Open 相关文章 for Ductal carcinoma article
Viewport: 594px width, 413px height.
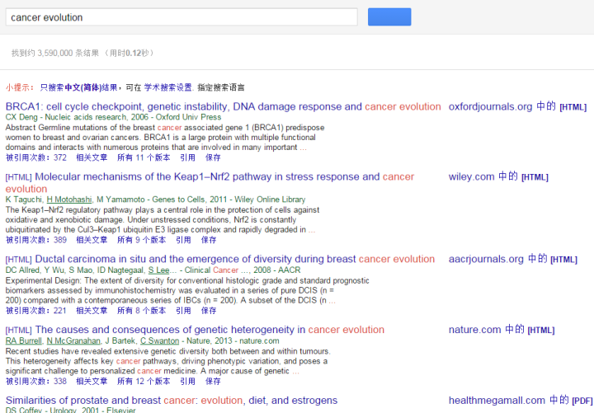(92, 311)
